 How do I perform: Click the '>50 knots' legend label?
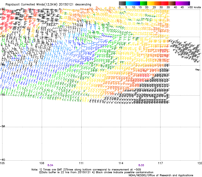(194, 7)
